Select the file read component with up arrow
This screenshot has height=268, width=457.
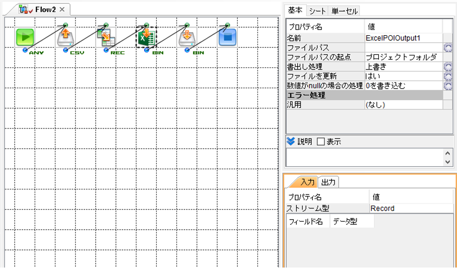[66, 37]
